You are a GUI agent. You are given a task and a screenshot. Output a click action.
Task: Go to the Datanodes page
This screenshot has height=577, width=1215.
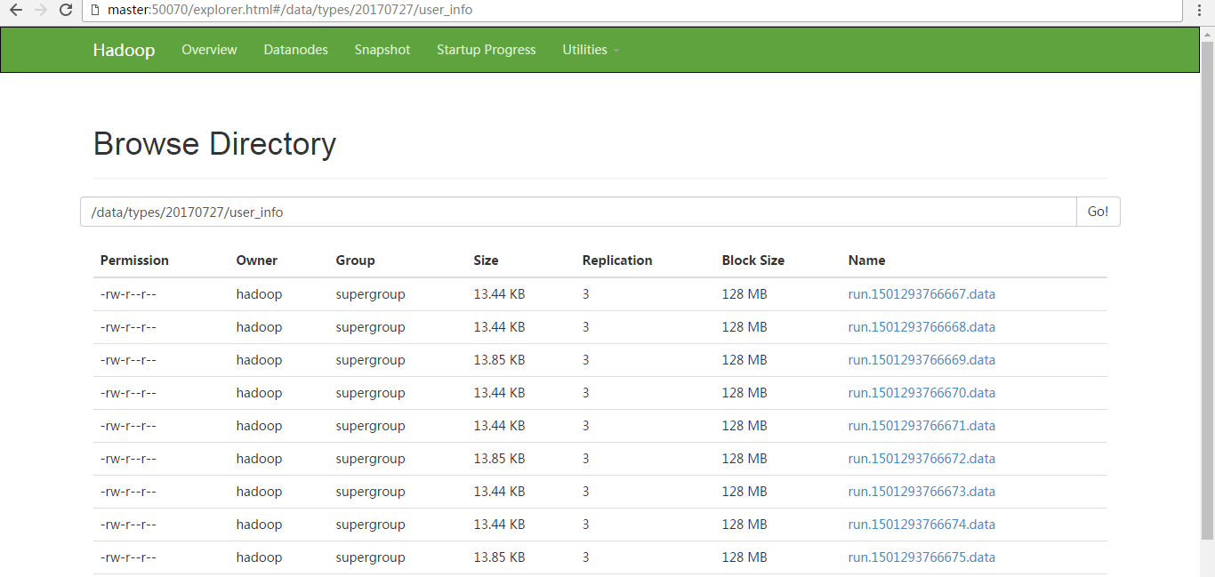pos(295,50)
